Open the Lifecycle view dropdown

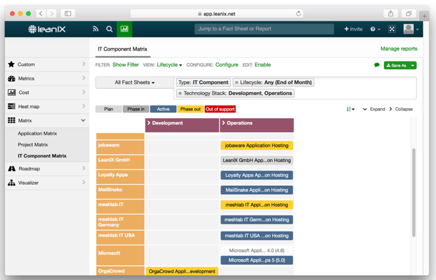[170, 64]
